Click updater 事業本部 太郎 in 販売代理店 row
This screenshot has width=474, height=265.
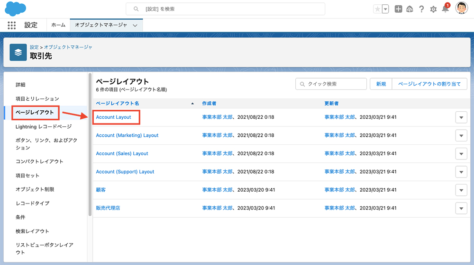(340, 208)
